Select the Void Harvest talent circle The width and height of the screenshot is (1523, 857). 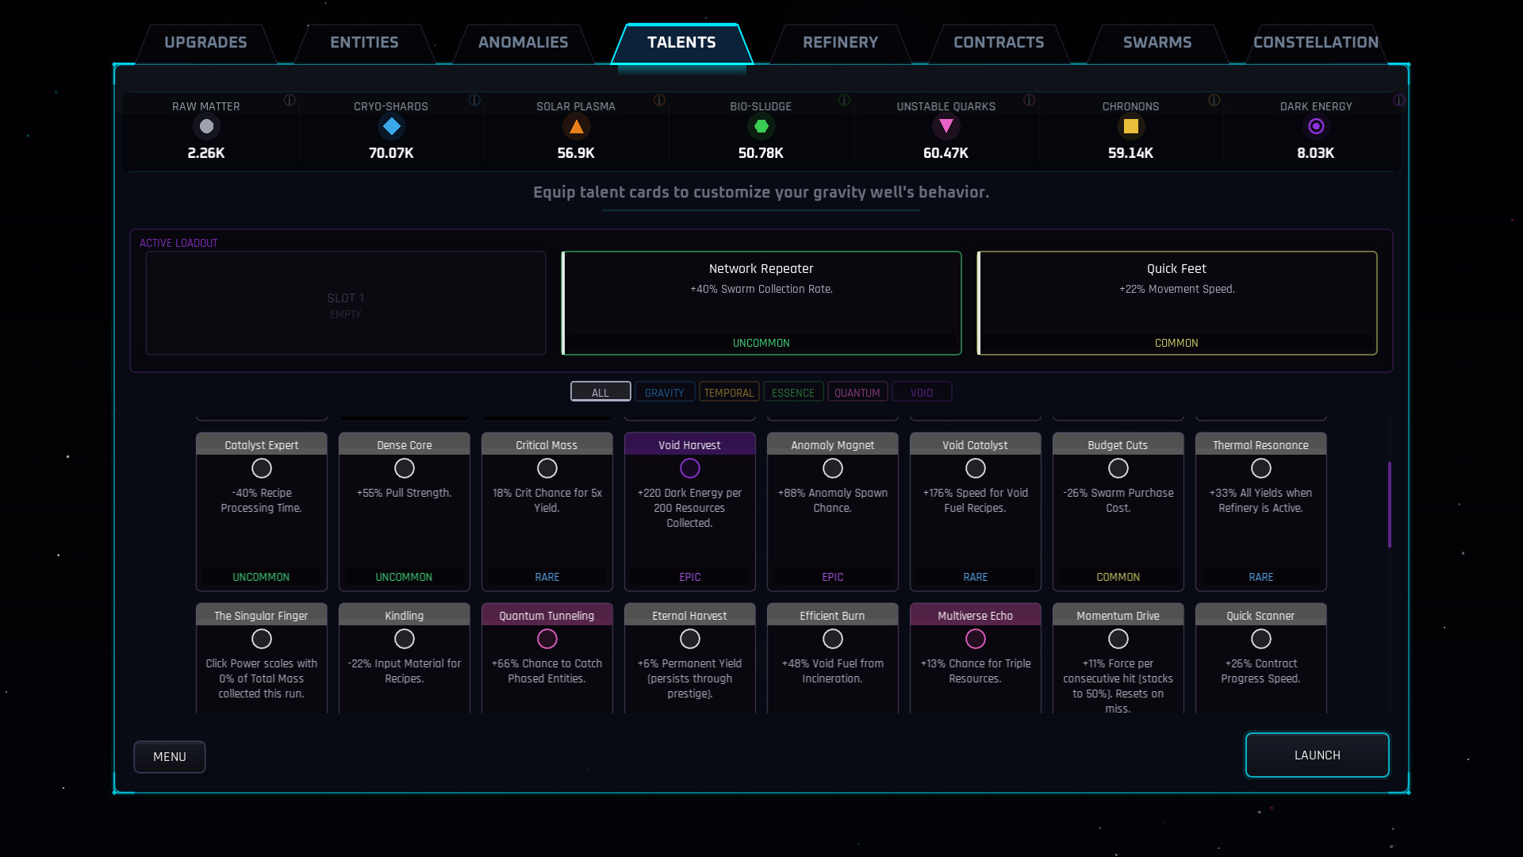pos(689,468)
